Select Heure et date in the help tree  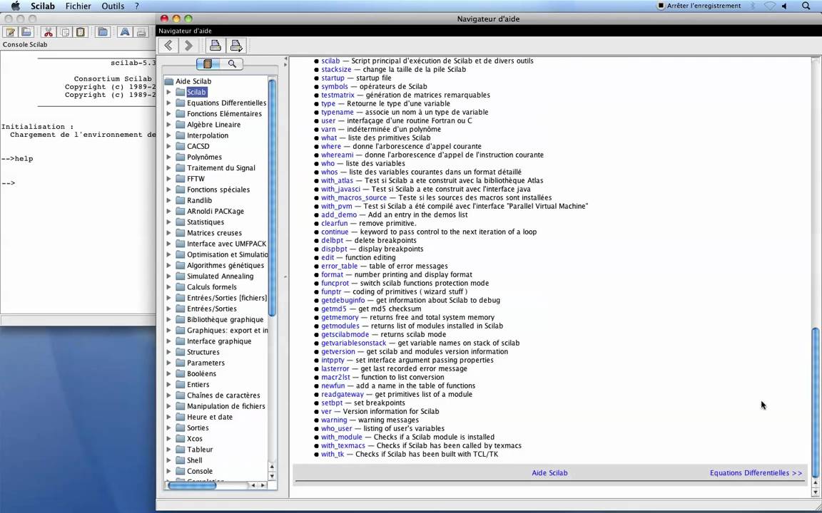209,418
